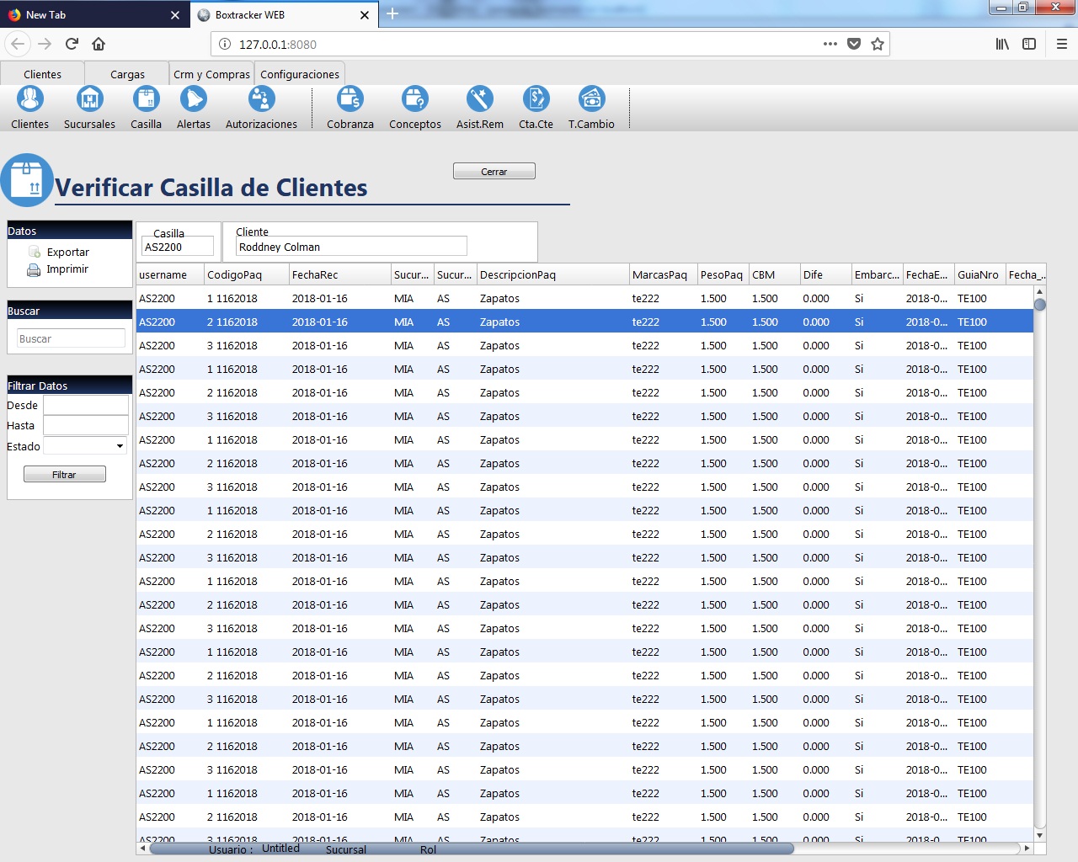
Task: Click the Buscar search field
Action: (x=71, y=338)
